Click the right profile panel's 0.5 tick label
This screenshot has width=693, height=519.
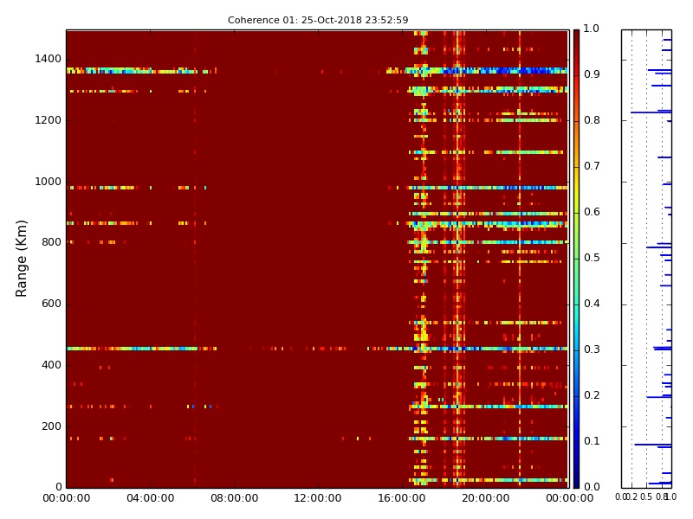pos(645,497)
